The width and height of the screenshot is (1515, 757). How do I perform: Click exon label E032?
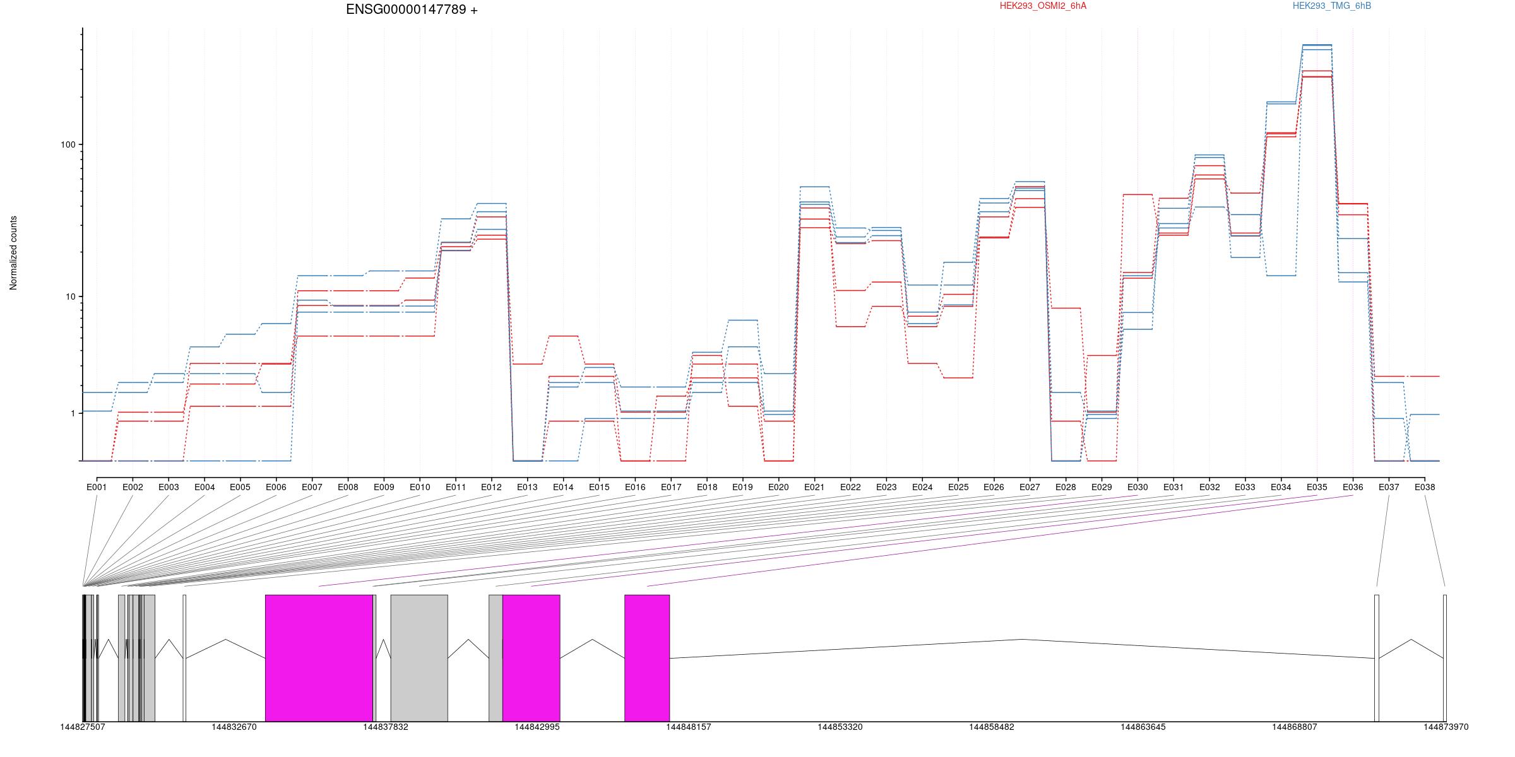1209,487
